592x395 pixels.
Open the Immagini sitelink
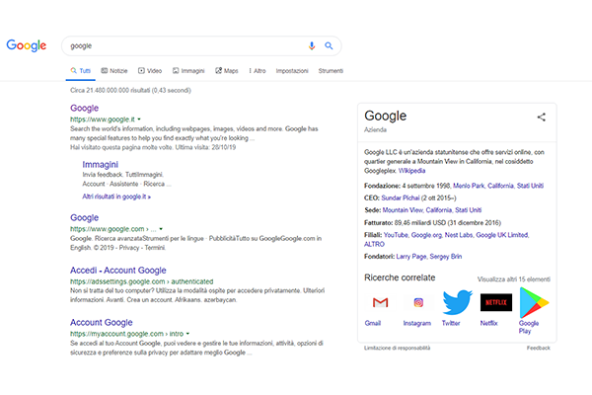click(x=100, y=165)
